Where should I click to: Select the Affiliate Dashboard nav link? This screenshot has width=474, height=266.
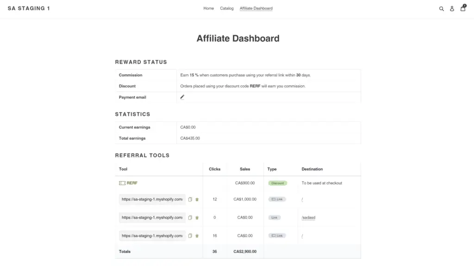coord(256,8)
